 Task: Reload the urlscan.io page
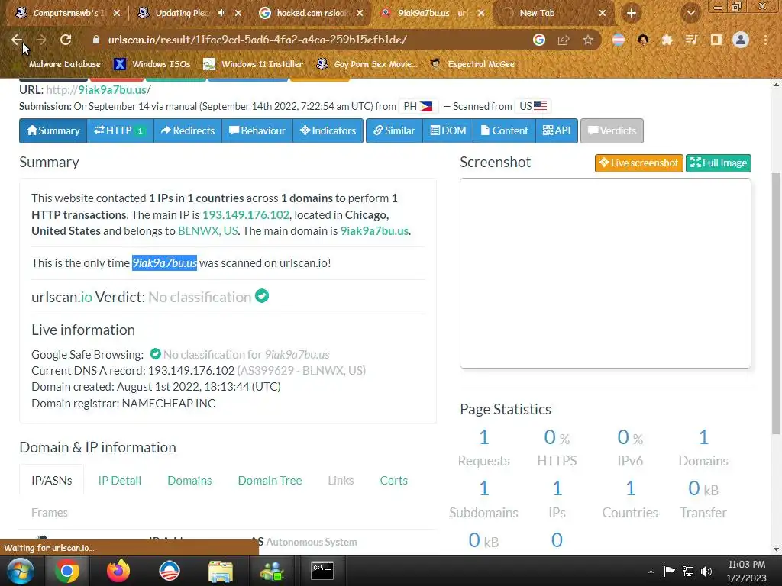coord(66,40)
